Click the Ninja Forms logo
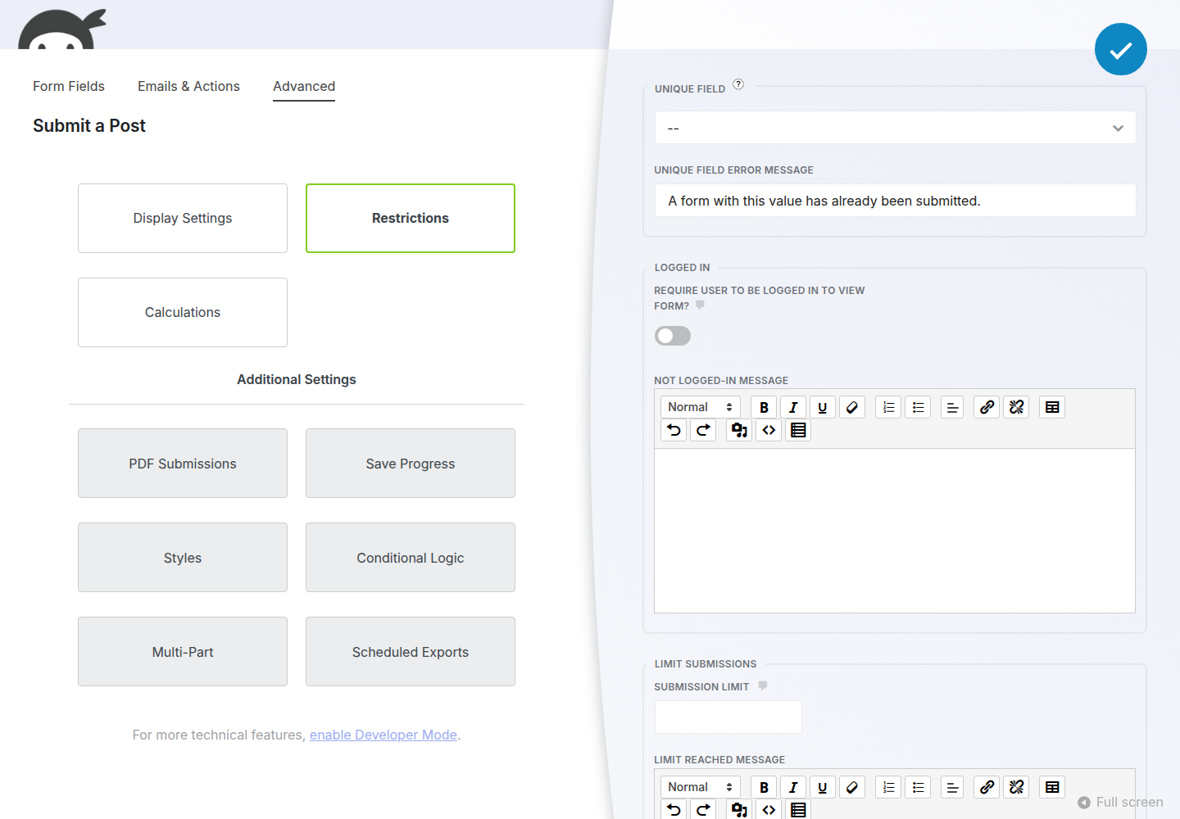This screenshot has width=1180, height=819. 62,29
